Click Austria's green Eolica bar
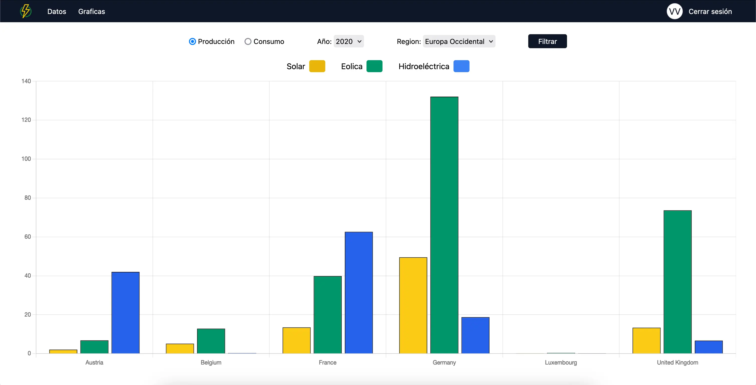 94,347
